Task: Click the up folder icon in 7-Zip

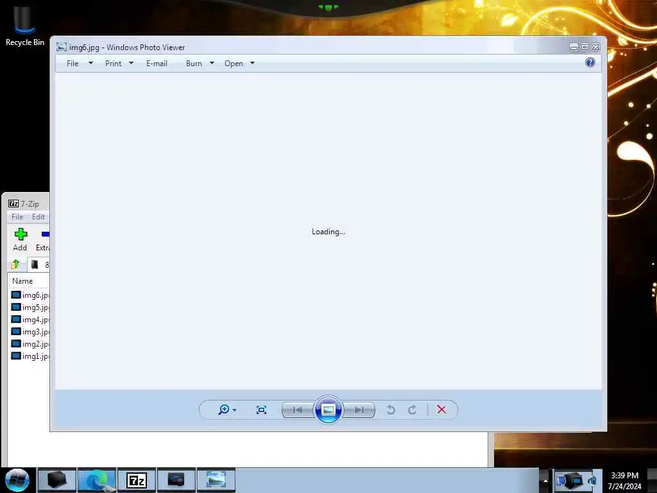Action: 15,264
